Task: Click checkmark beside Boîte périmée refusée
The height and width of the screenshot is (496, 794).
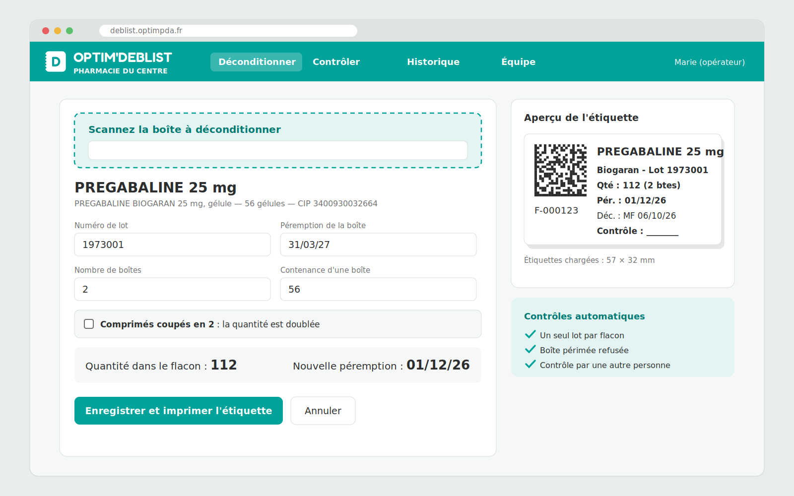Action: click(x=530, y=349)
